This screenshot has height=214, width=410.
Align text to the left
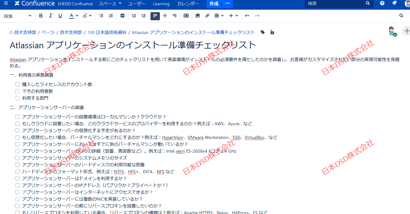click(x=155, y=16)
